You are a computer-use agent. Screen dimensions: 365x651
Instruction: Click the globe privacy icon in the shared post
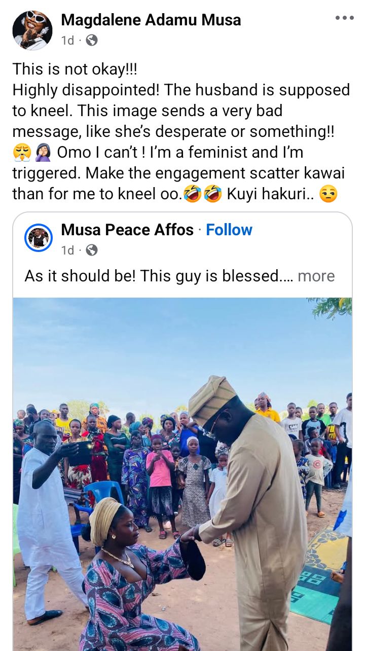[92, 250]
